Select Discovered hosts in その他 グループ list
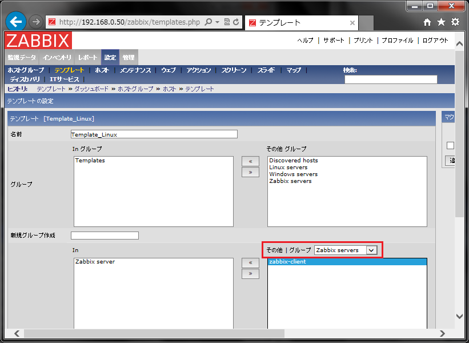 pyautogui.click(x=347, y=161)
